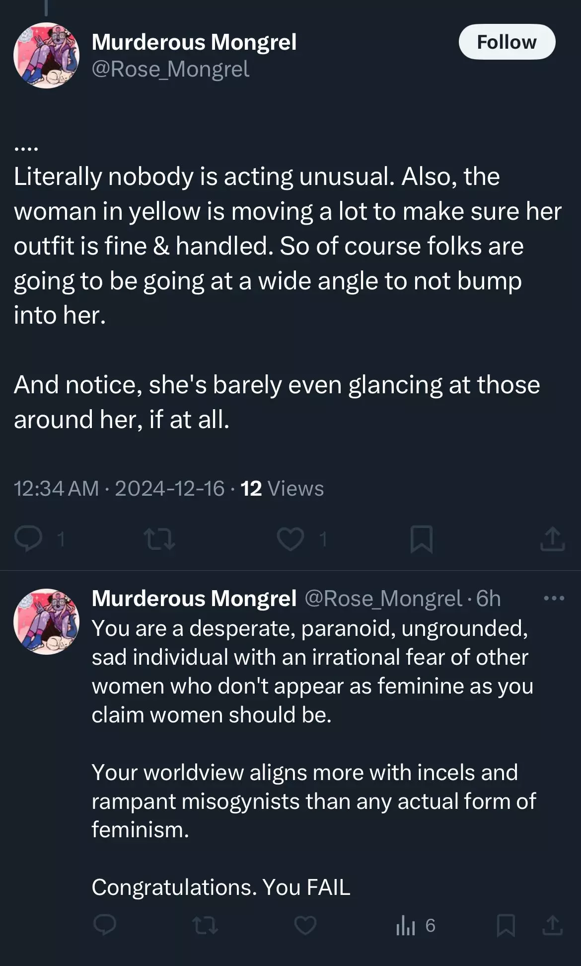
Task: Like the main tweet
Action: (x=290, y=539)
